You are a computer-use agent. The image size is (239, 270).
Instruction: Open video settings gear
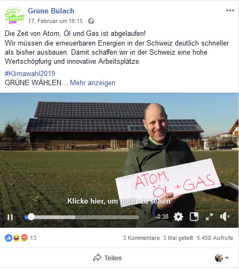click(x=179, y=217)
